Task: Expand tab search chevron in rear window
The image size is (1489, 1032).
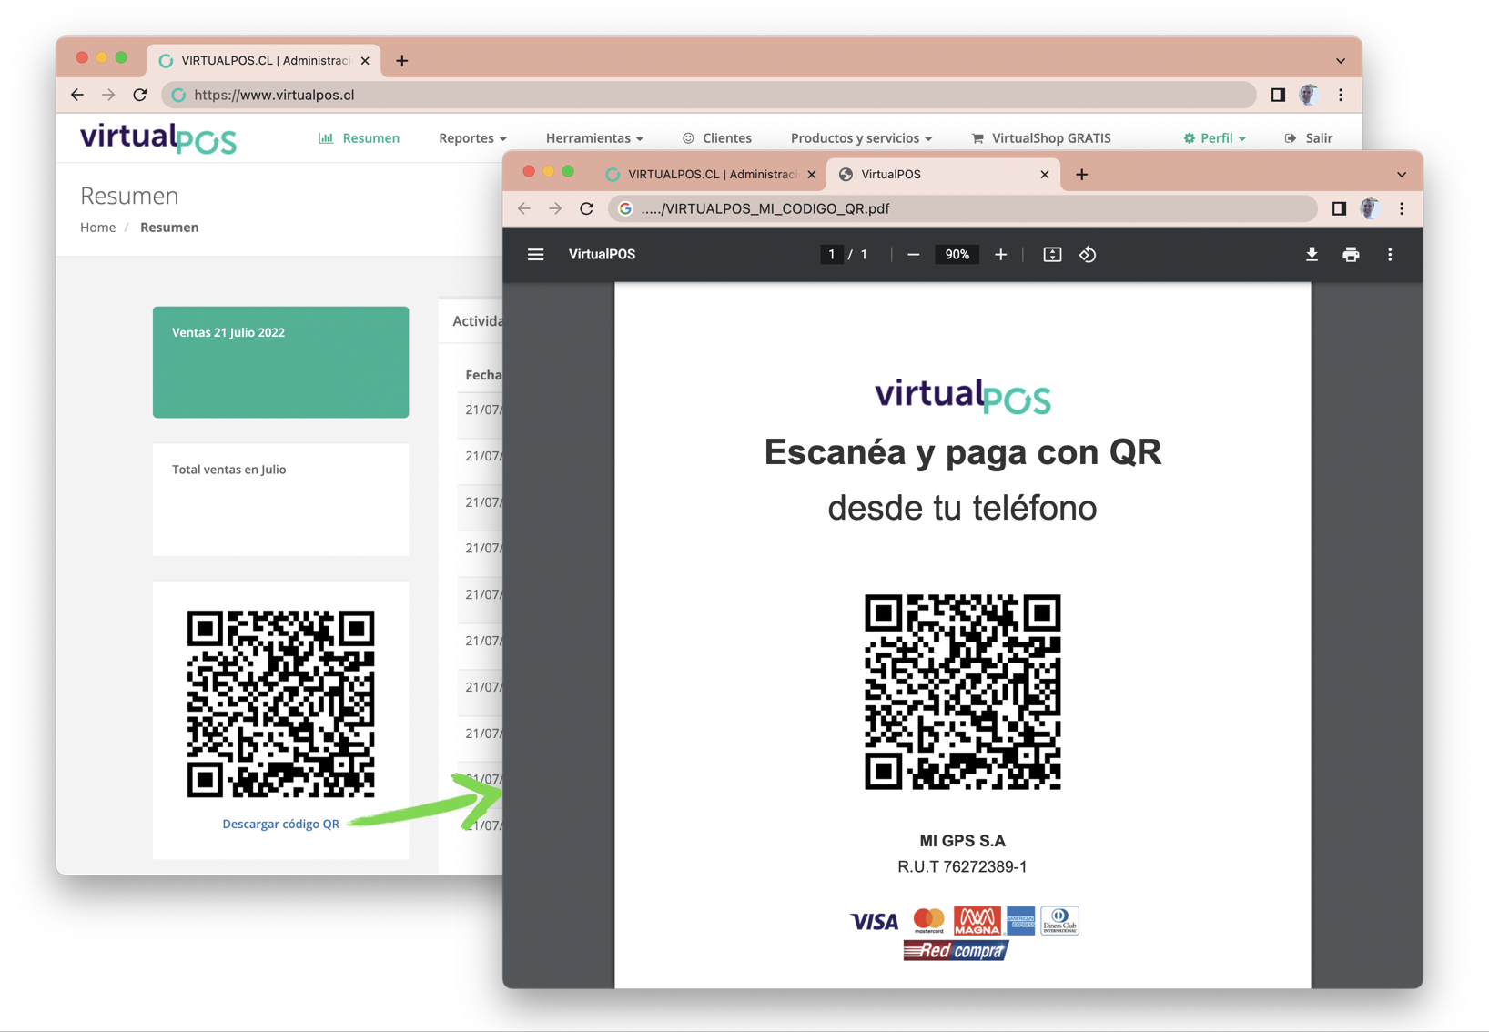Action: click(1341, 61)
